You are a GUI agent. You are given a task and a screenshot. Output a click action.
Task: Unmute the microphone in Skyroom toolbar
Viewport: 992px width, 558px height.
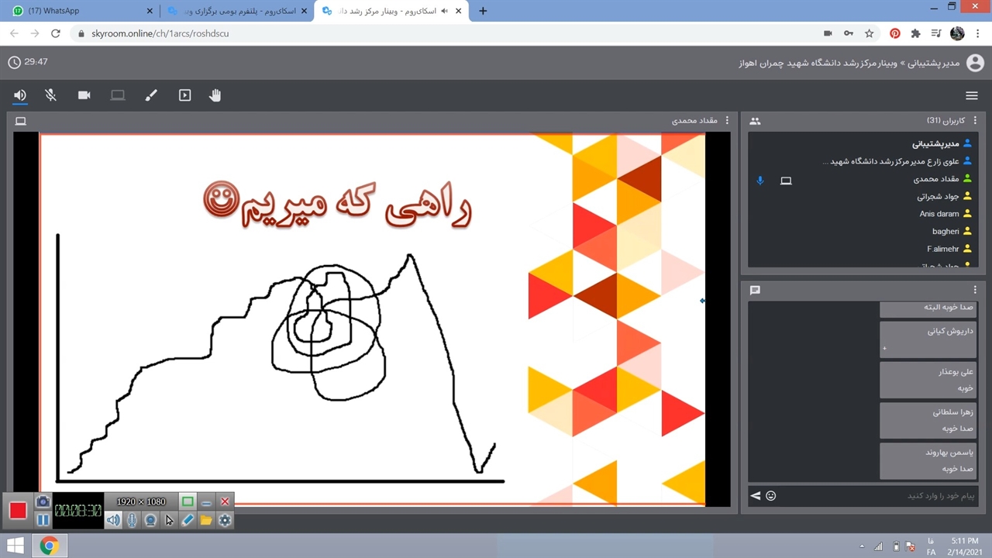pos(51,95)
